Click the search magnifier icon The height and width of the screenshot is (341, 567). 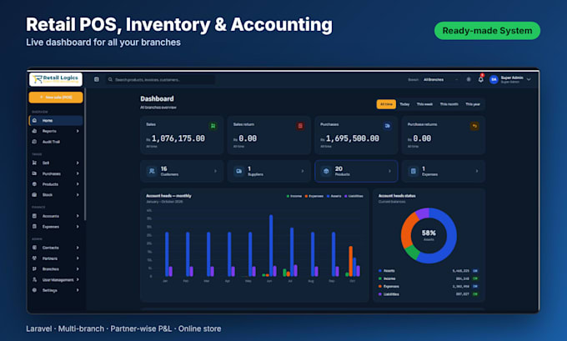coord(110,79)
